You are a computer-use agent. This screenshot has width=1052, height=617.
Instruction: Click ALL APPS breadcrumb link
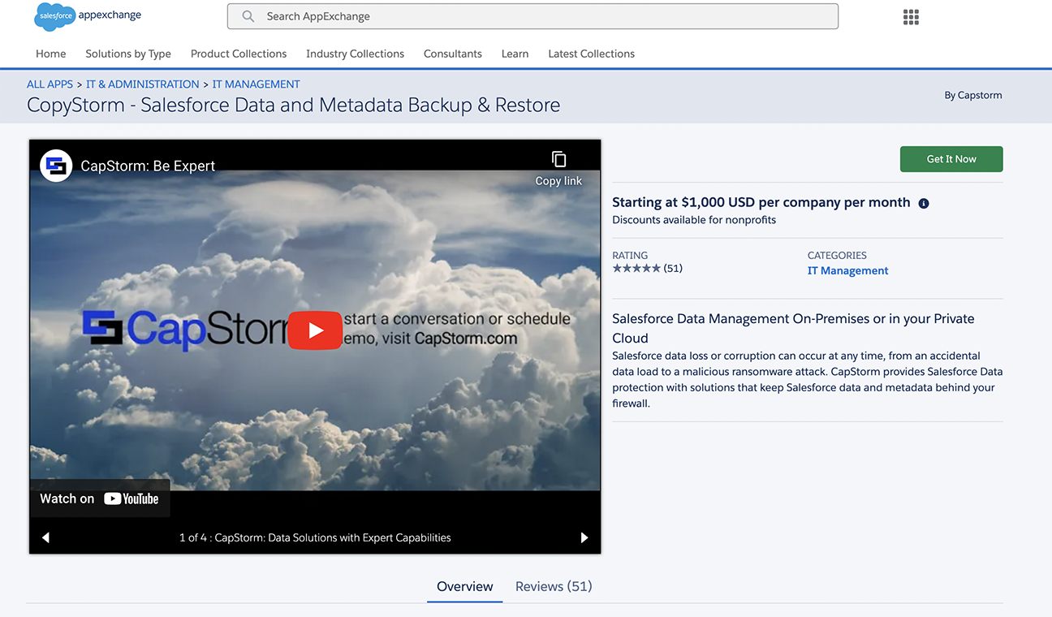pyautogui.click(x=50, y=84)
